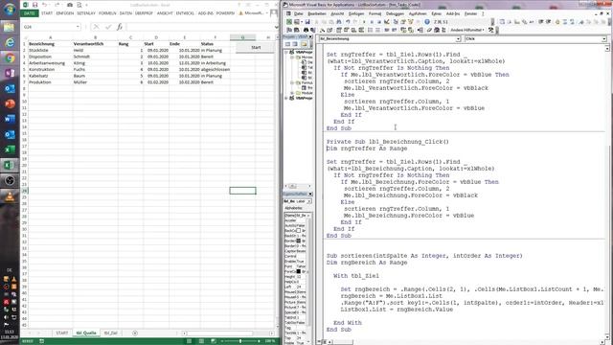Select Alphabetisch tab in Properties window

click(x=293, y=208)
